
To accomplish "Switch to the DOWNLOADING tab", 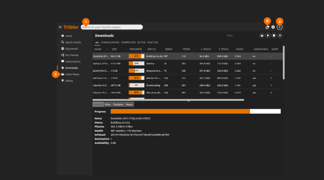I will (x=110, y=42).
